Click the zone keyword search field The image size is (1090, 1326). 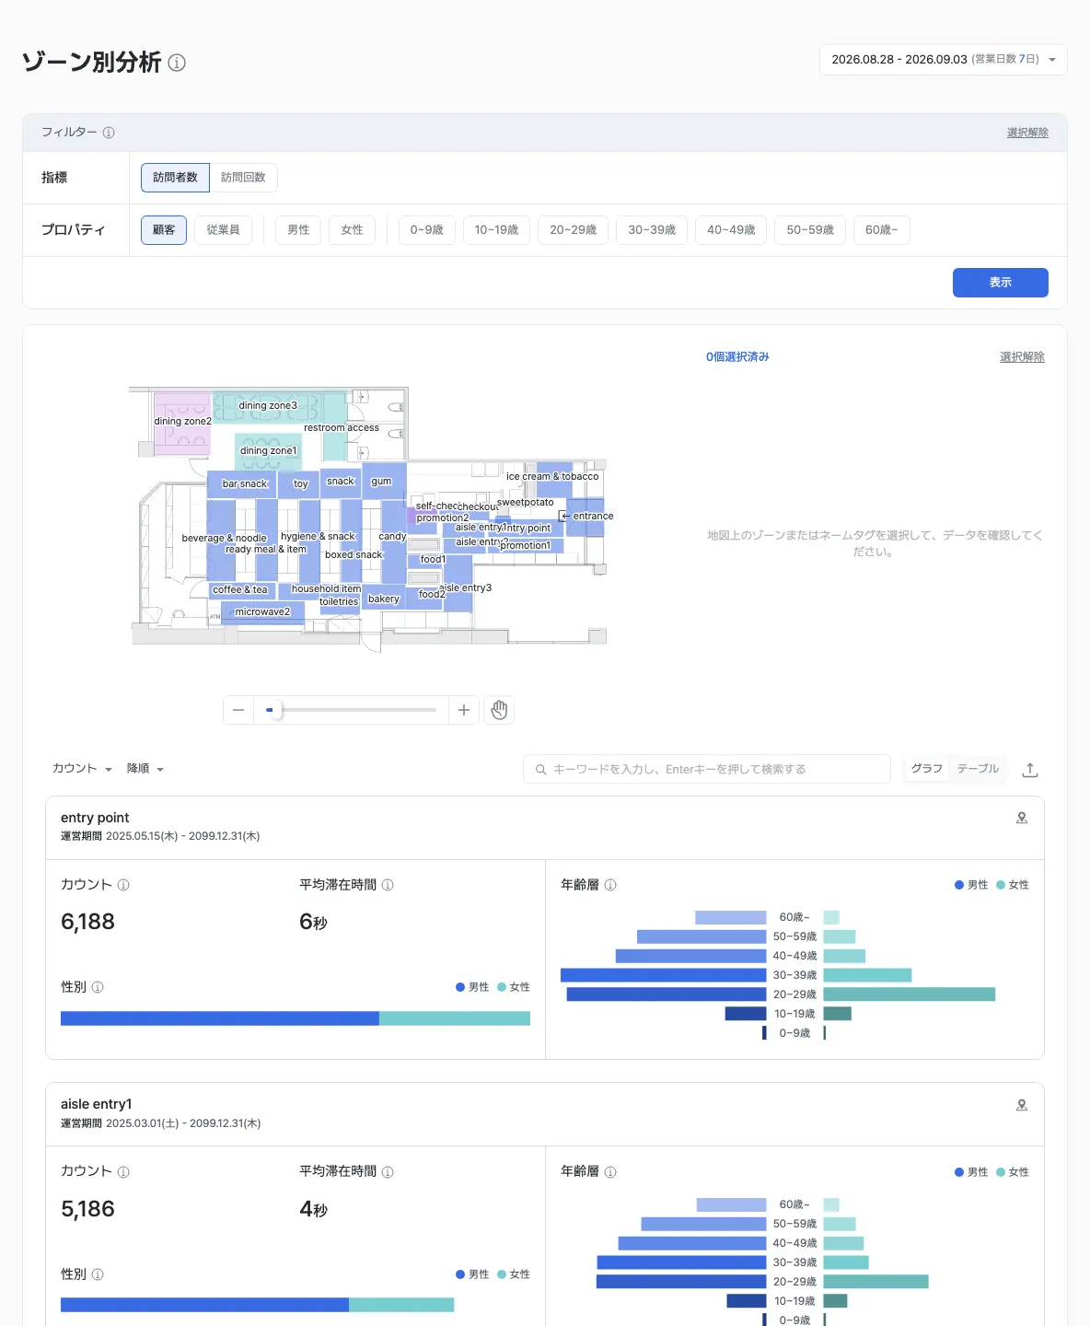(x=707, y=769)
